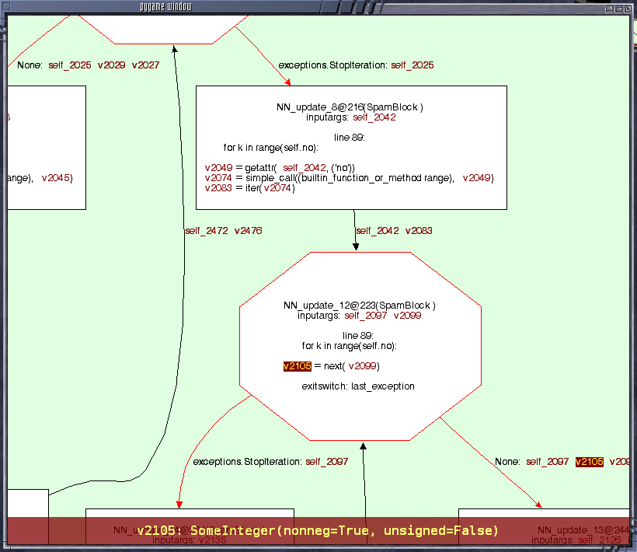
Task: Click v2074 assigned from simple_call
Action: (218, 178)
